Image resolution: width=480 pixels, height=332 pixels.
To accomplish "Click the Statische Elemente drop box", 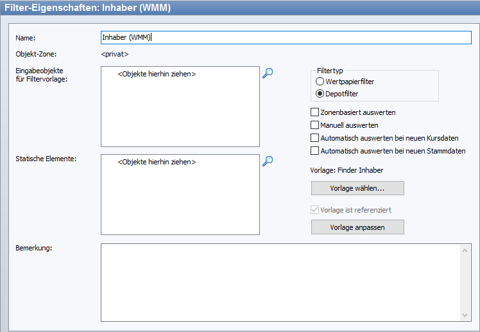I will pyautogui.click(x=180, y=194).
